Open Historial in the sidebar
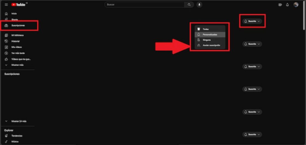Viewport: 306px width, 145px height. point(18,41)
